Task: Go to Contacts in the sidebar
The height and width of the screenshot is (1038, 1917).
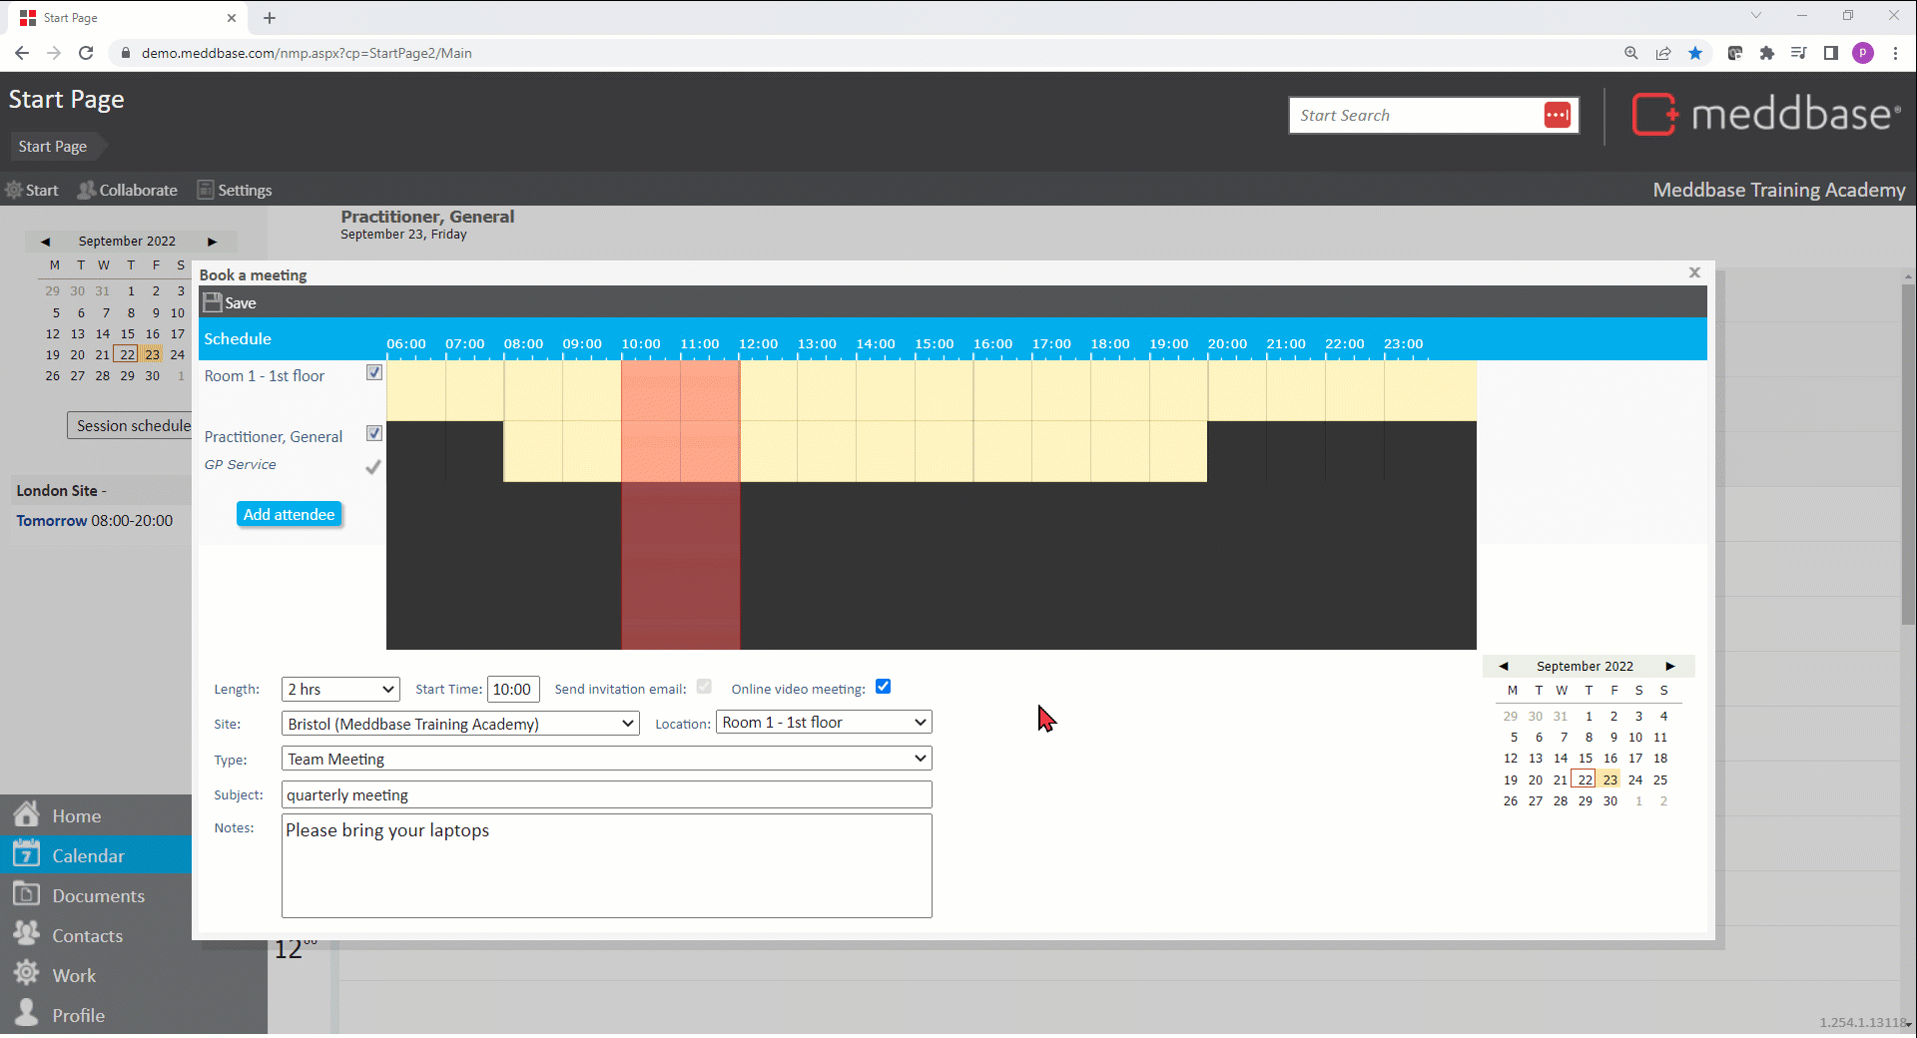Action: tap(87, 936)
